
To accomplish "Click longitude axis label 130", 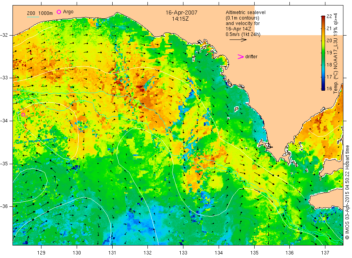I will 77,253.
